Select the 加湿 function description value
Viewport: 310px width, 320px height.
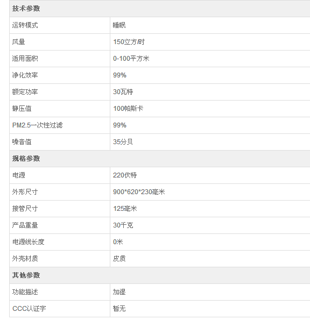(119, 292)
